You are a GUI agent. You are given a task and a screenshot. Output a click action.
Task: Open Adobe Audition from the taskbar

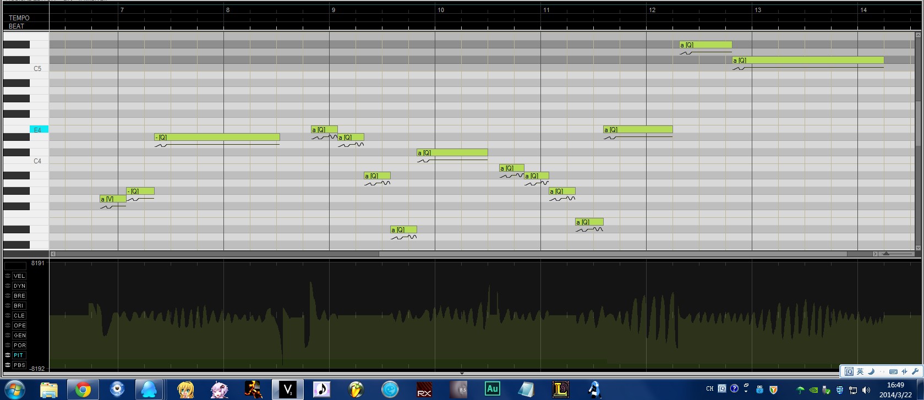click(x=492, y=390)
